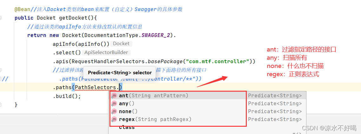Click the getDocket method name
The image size is (361, 134).
(74, 18)
